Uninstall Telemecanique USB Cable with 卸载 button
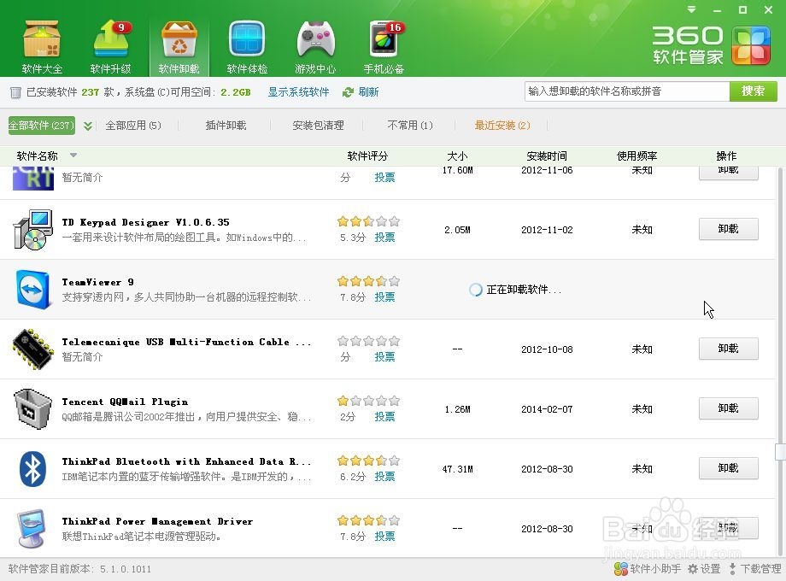This screenshot has width=786, height=581. click(729, 349)
